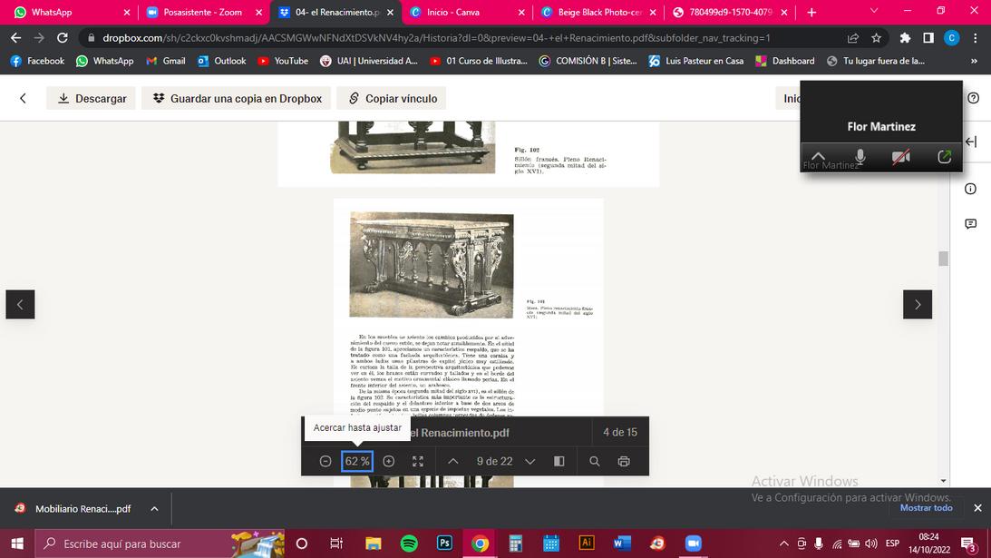
Task: Reload the current page
Action: 62,38
